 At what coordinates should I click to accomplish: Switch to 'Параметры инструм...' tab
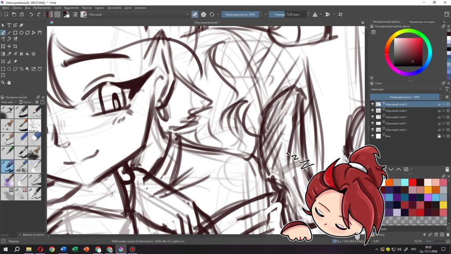(422, 22)
